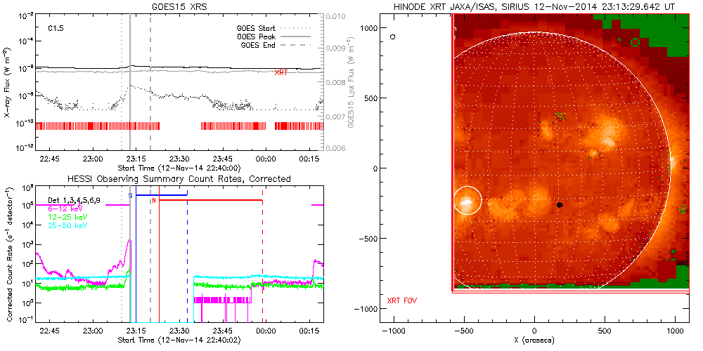Select the red N marker in the HESSI plot
Viewport: 703px width, 351px height.
154,200
